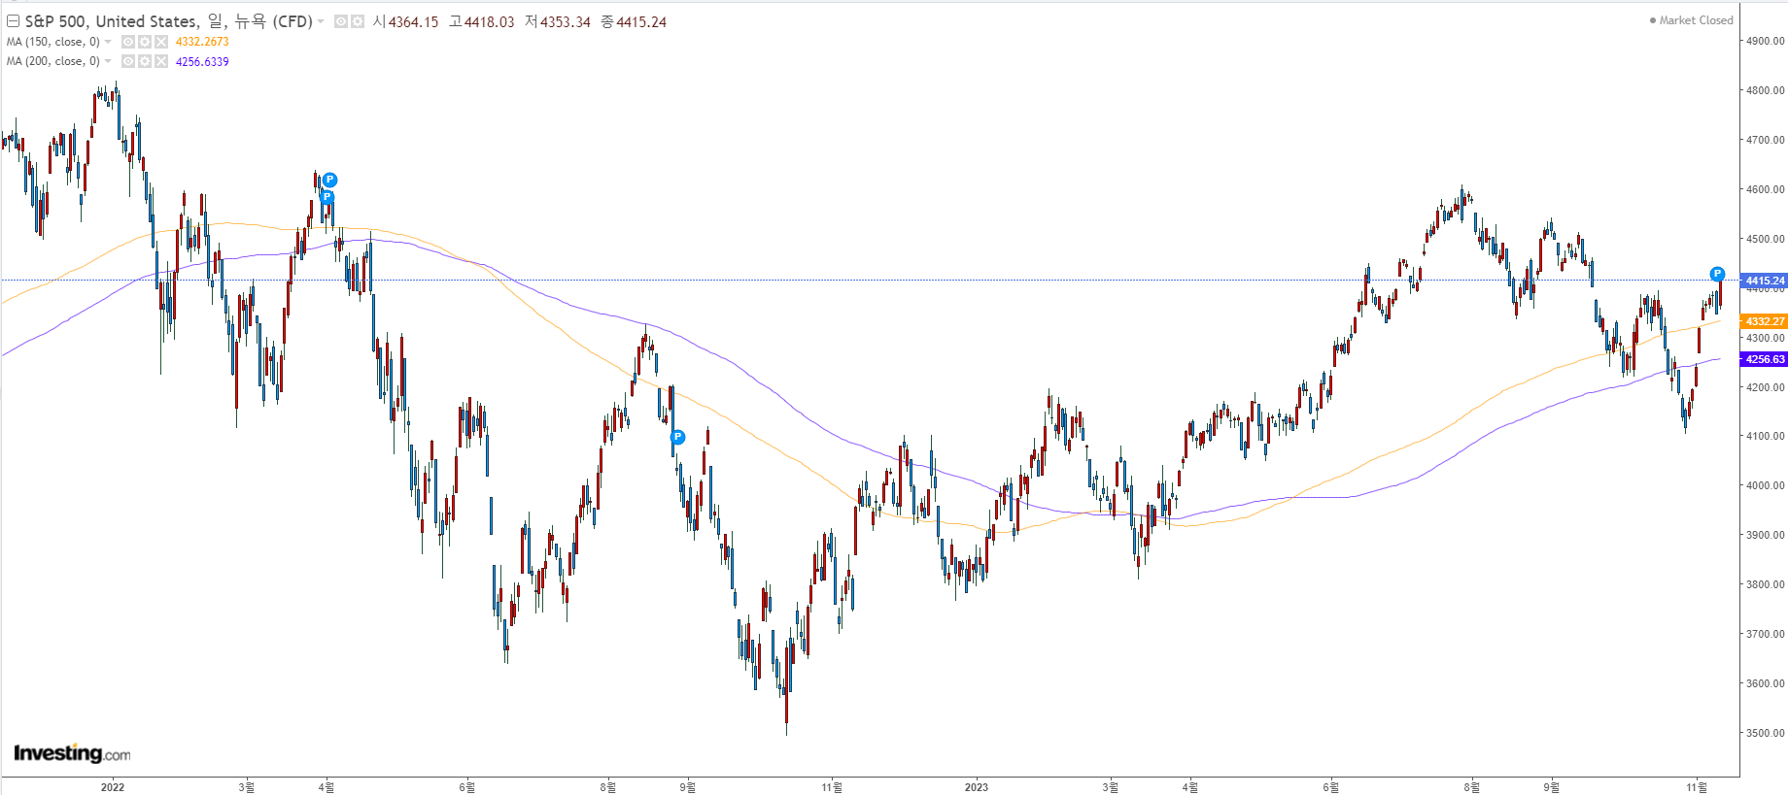Hide the MA 150 indicator with eye icon
Image resolution: width=1788 pixels, height=795 pixels.
(x=128, y=42)
